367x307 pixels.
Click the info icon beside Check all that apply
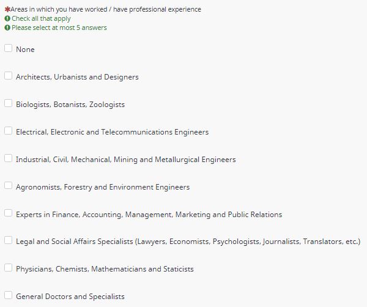tap(7, 18)
